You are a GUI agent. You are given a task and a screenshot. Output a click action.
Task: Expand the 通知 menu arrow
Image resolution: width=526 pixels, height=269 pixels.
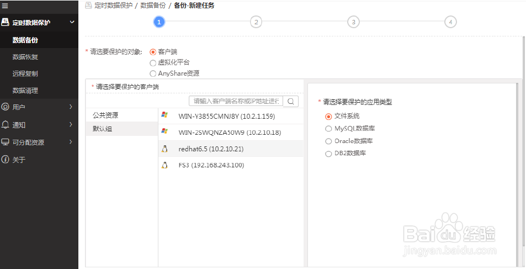[x=71, y=124]
